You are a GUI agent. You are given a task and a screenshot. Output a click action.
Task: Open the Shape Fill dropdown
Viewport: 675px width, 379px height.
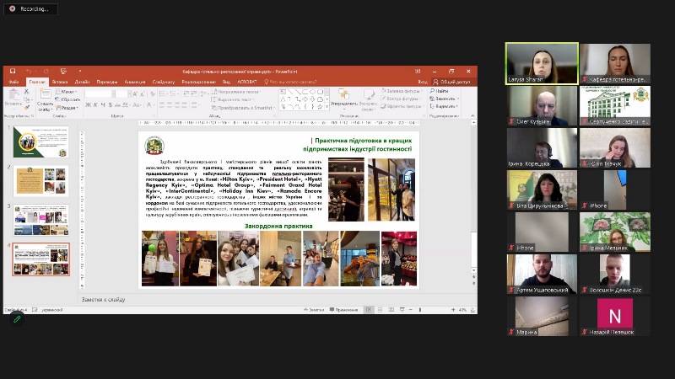click(x=407, y=91)
